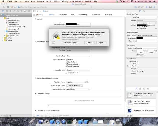158x126 pixels.
Task: Toggle the Landscape Left checkbox
Action: tap(67, 64)
